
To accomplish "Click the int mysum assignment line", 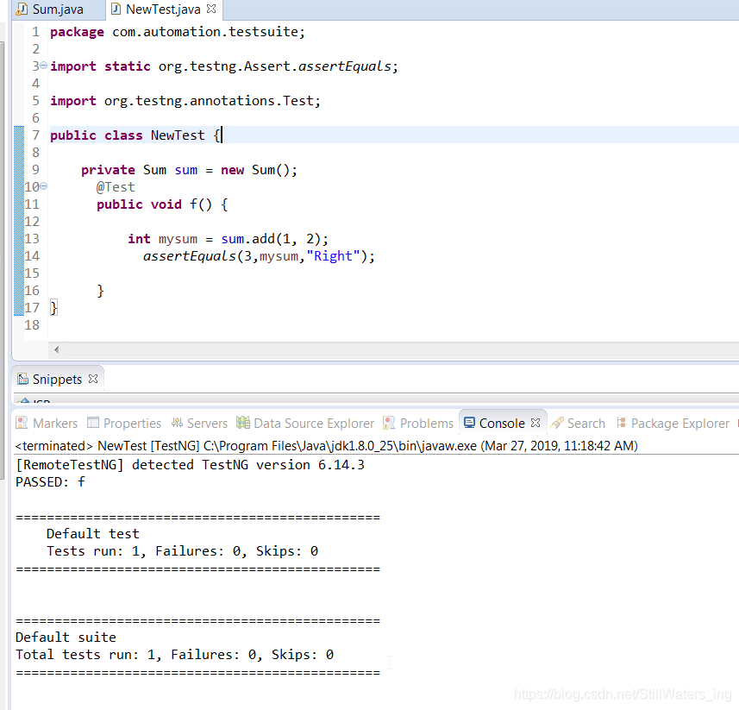I will [228, 239].
